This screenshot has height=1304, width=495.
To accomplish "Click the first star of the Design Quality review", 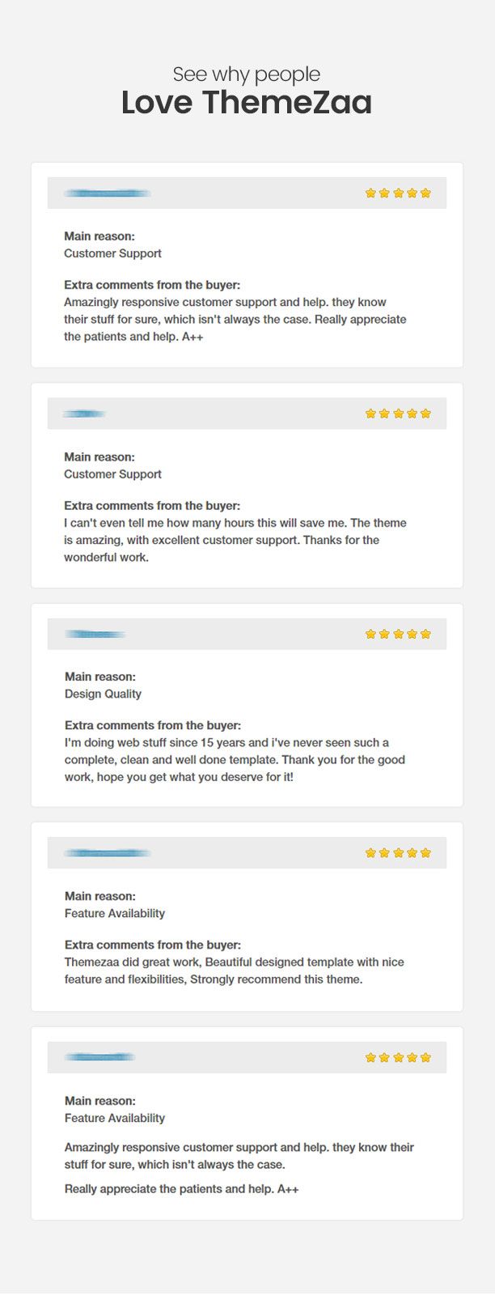I will (x=370, y=634).
